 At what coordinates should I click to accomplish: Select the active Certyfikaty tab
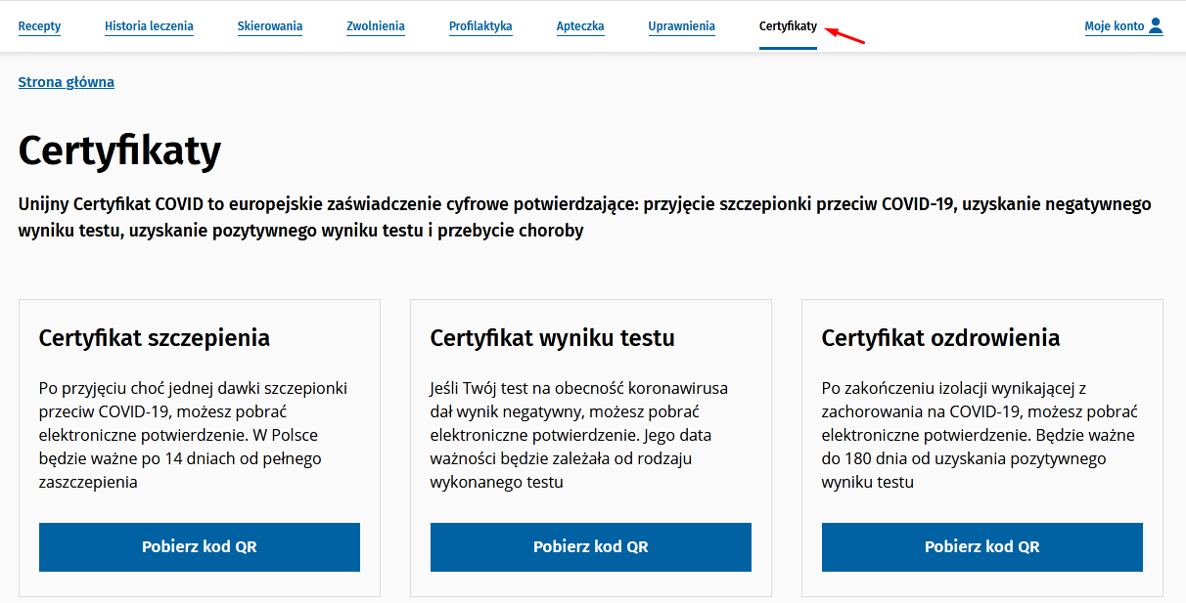(788, 26)
